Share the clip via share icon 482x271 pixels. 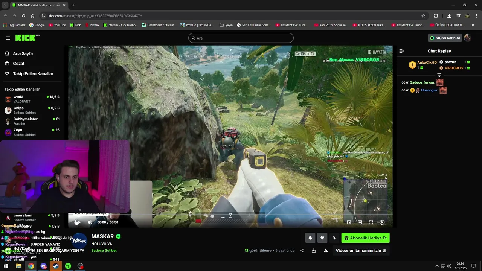302,251
